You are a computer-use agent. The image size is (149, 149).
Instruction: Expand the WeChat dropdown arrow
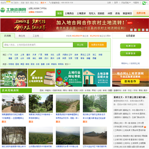[147, 2]
